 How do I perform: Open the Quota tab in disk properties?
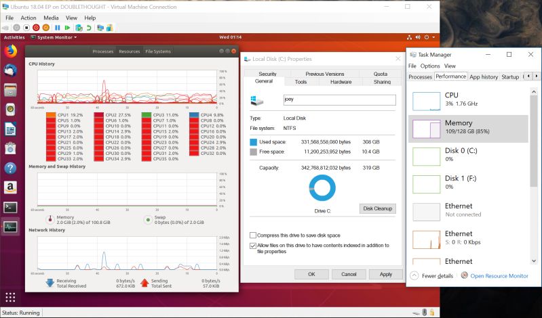pos(381,74)
